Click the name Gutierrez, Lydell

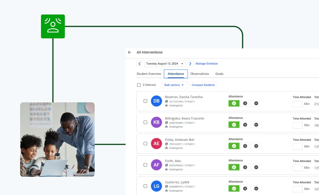click(x=177, y=182)
